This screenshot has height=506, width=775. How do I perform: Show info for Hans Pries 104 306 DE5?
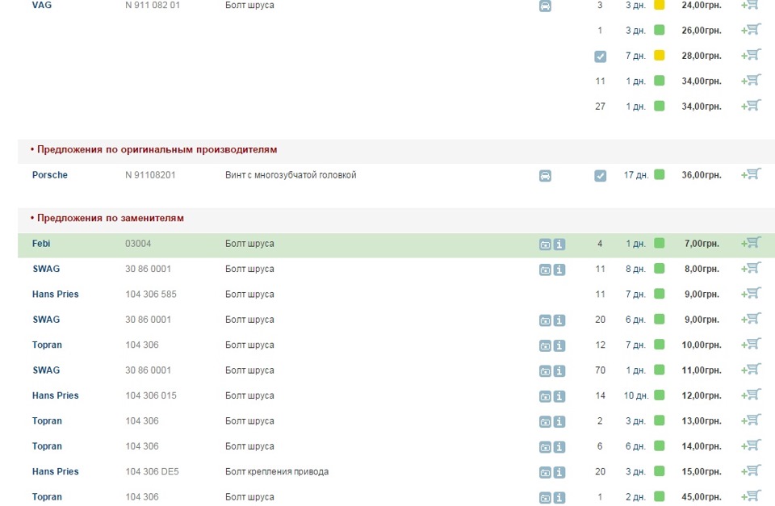pos(559,472)
